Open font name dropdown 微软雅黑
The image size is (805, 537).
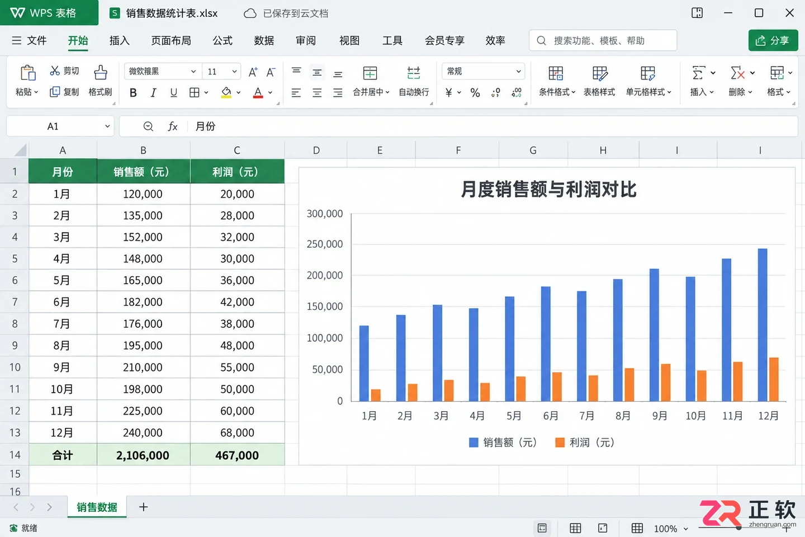coord(163,71)
